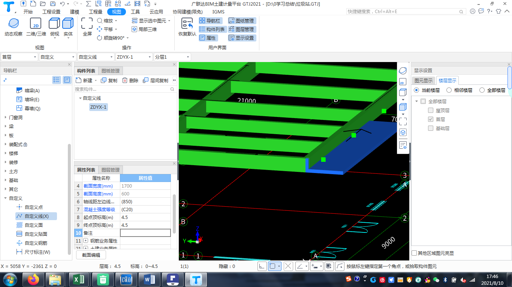This screenshot has width=512, height=287.
Task: Toggle 构件列表 component list panel
Action: pyautogui.click(x=212, y=29)
